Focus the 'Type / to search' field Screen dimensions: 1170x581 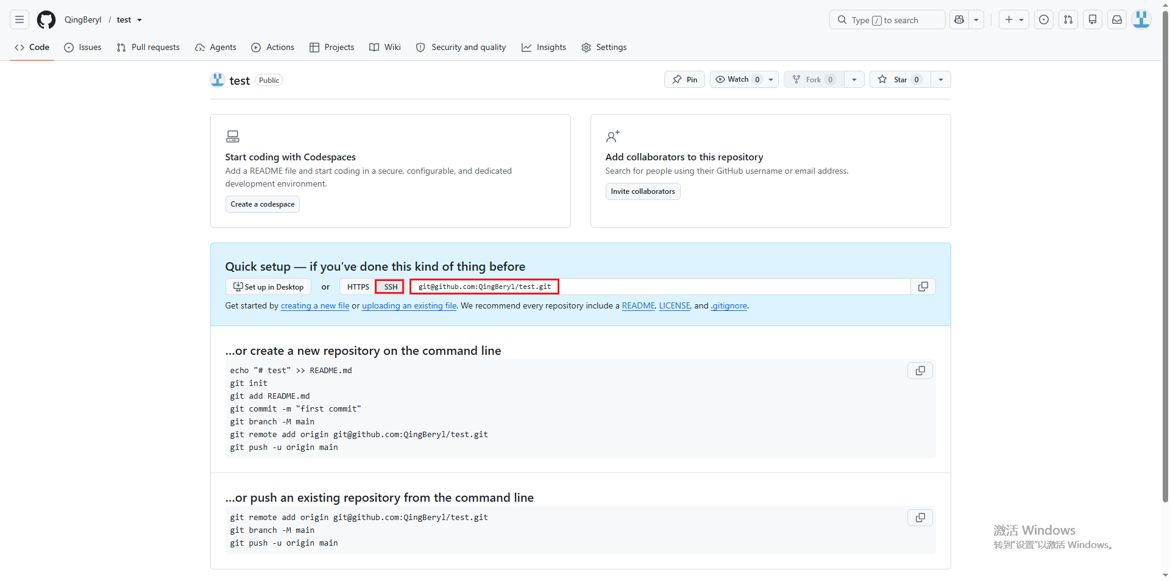887,20
